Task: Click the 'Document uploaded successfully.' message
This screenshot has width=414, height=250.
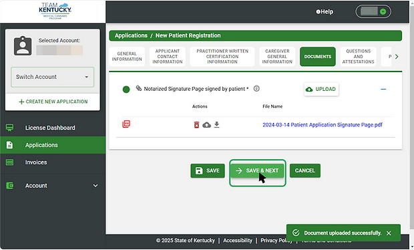Action: point(343,233)
